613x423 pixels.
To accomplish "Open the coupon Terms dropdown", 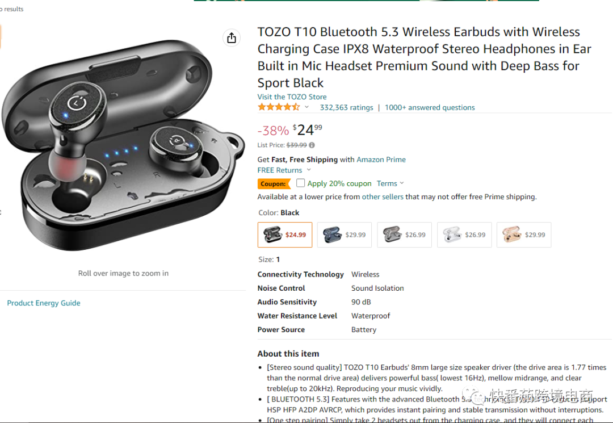I will point(391,183).
